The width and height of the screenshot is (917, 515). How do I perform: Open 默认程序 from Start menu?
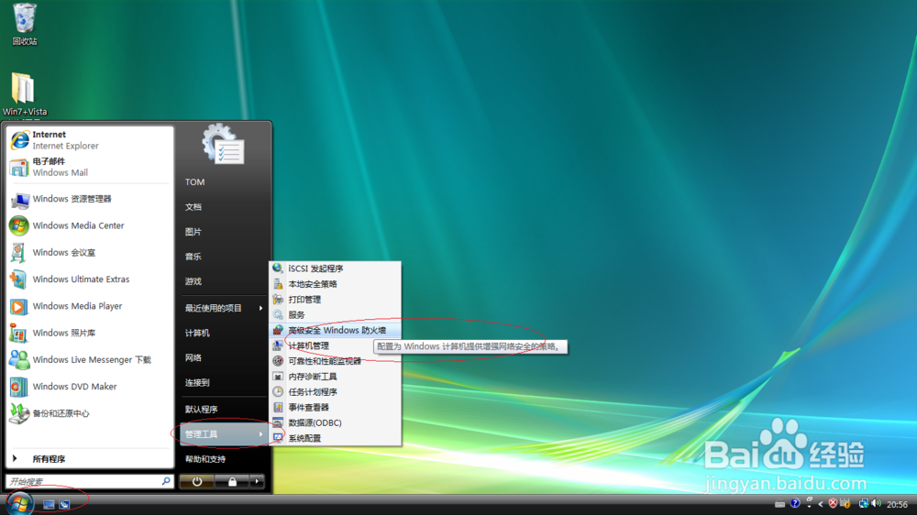(x=224, y=410)
